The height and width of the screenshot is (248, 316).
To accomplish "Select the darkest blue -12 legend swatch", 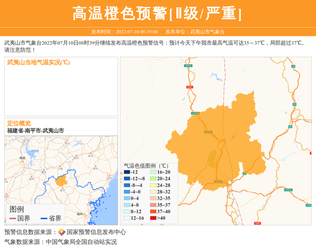I will (x=127, y=172).
